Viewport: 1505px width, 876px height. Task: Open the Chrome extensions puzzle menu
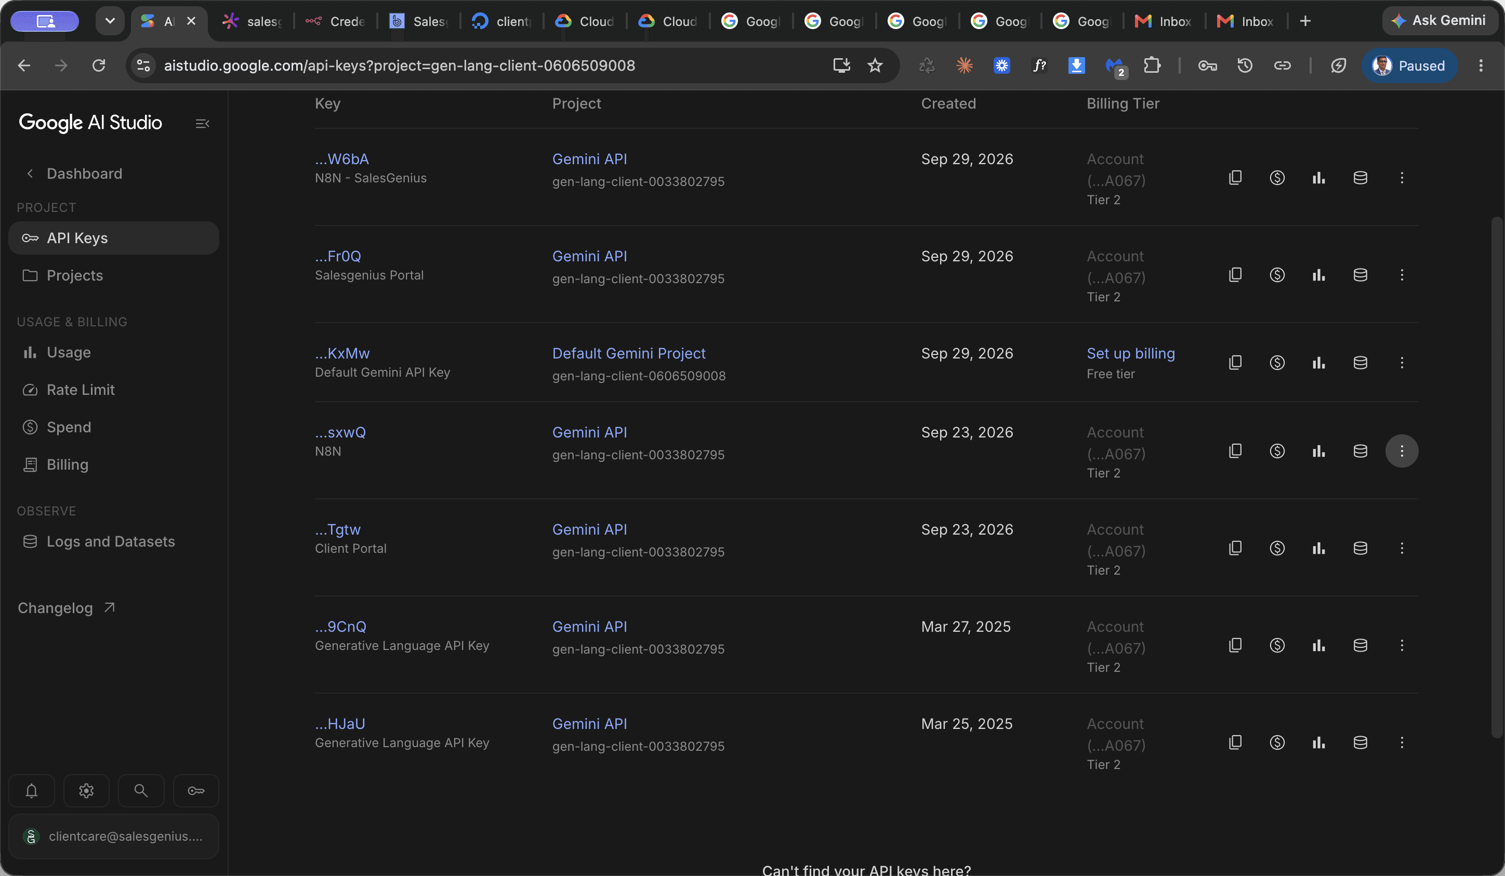pyautogui.click(x=1152, y=65)
